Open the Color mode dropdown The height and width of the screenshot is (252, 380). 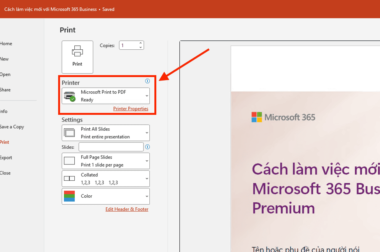tap(105, 196)
